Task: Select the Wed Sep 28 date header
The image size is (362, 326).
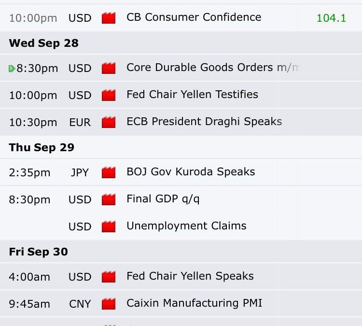Action: coord(43,43)
